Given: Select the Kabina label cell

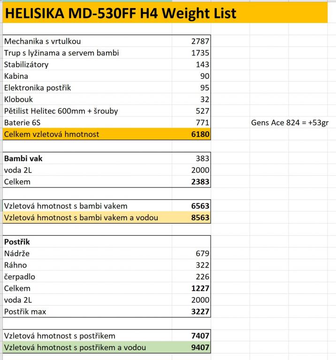Looking at the screenshot, I should coord(16,76).
